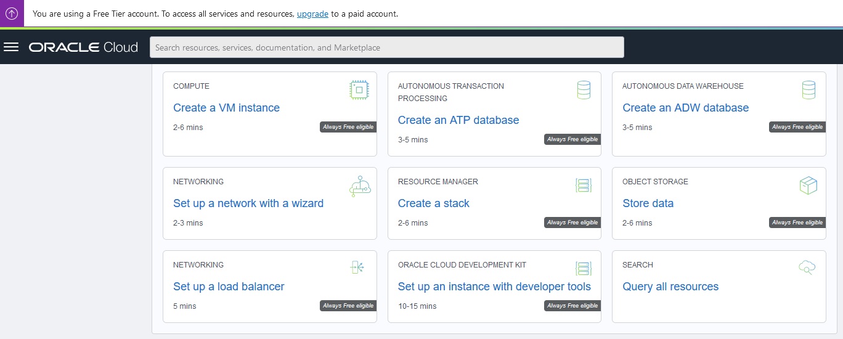Image resolution: width=843 pixels, height=339 pixels.
Task: Click the Search cloud magnifier icon
Action: 807,268
